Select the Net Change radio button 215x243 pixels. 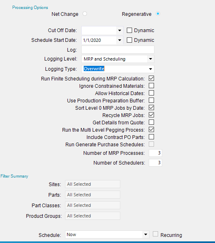[85, 14]
